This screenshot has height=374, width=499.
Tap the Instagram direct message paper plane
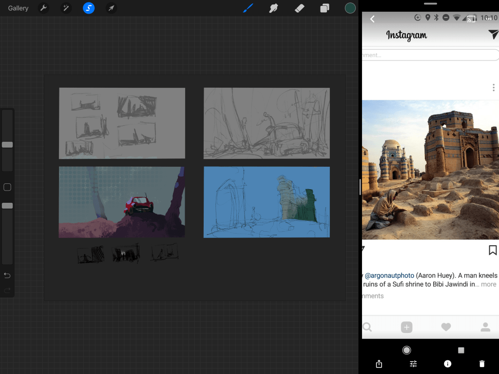coord(493,34)
